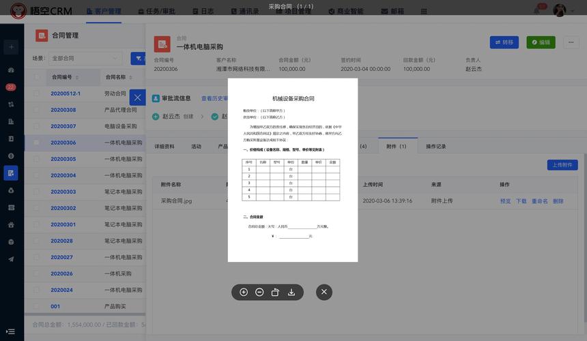Open contract 20200027 link in list
Screen dimensions: 587x341
point(61,257)
